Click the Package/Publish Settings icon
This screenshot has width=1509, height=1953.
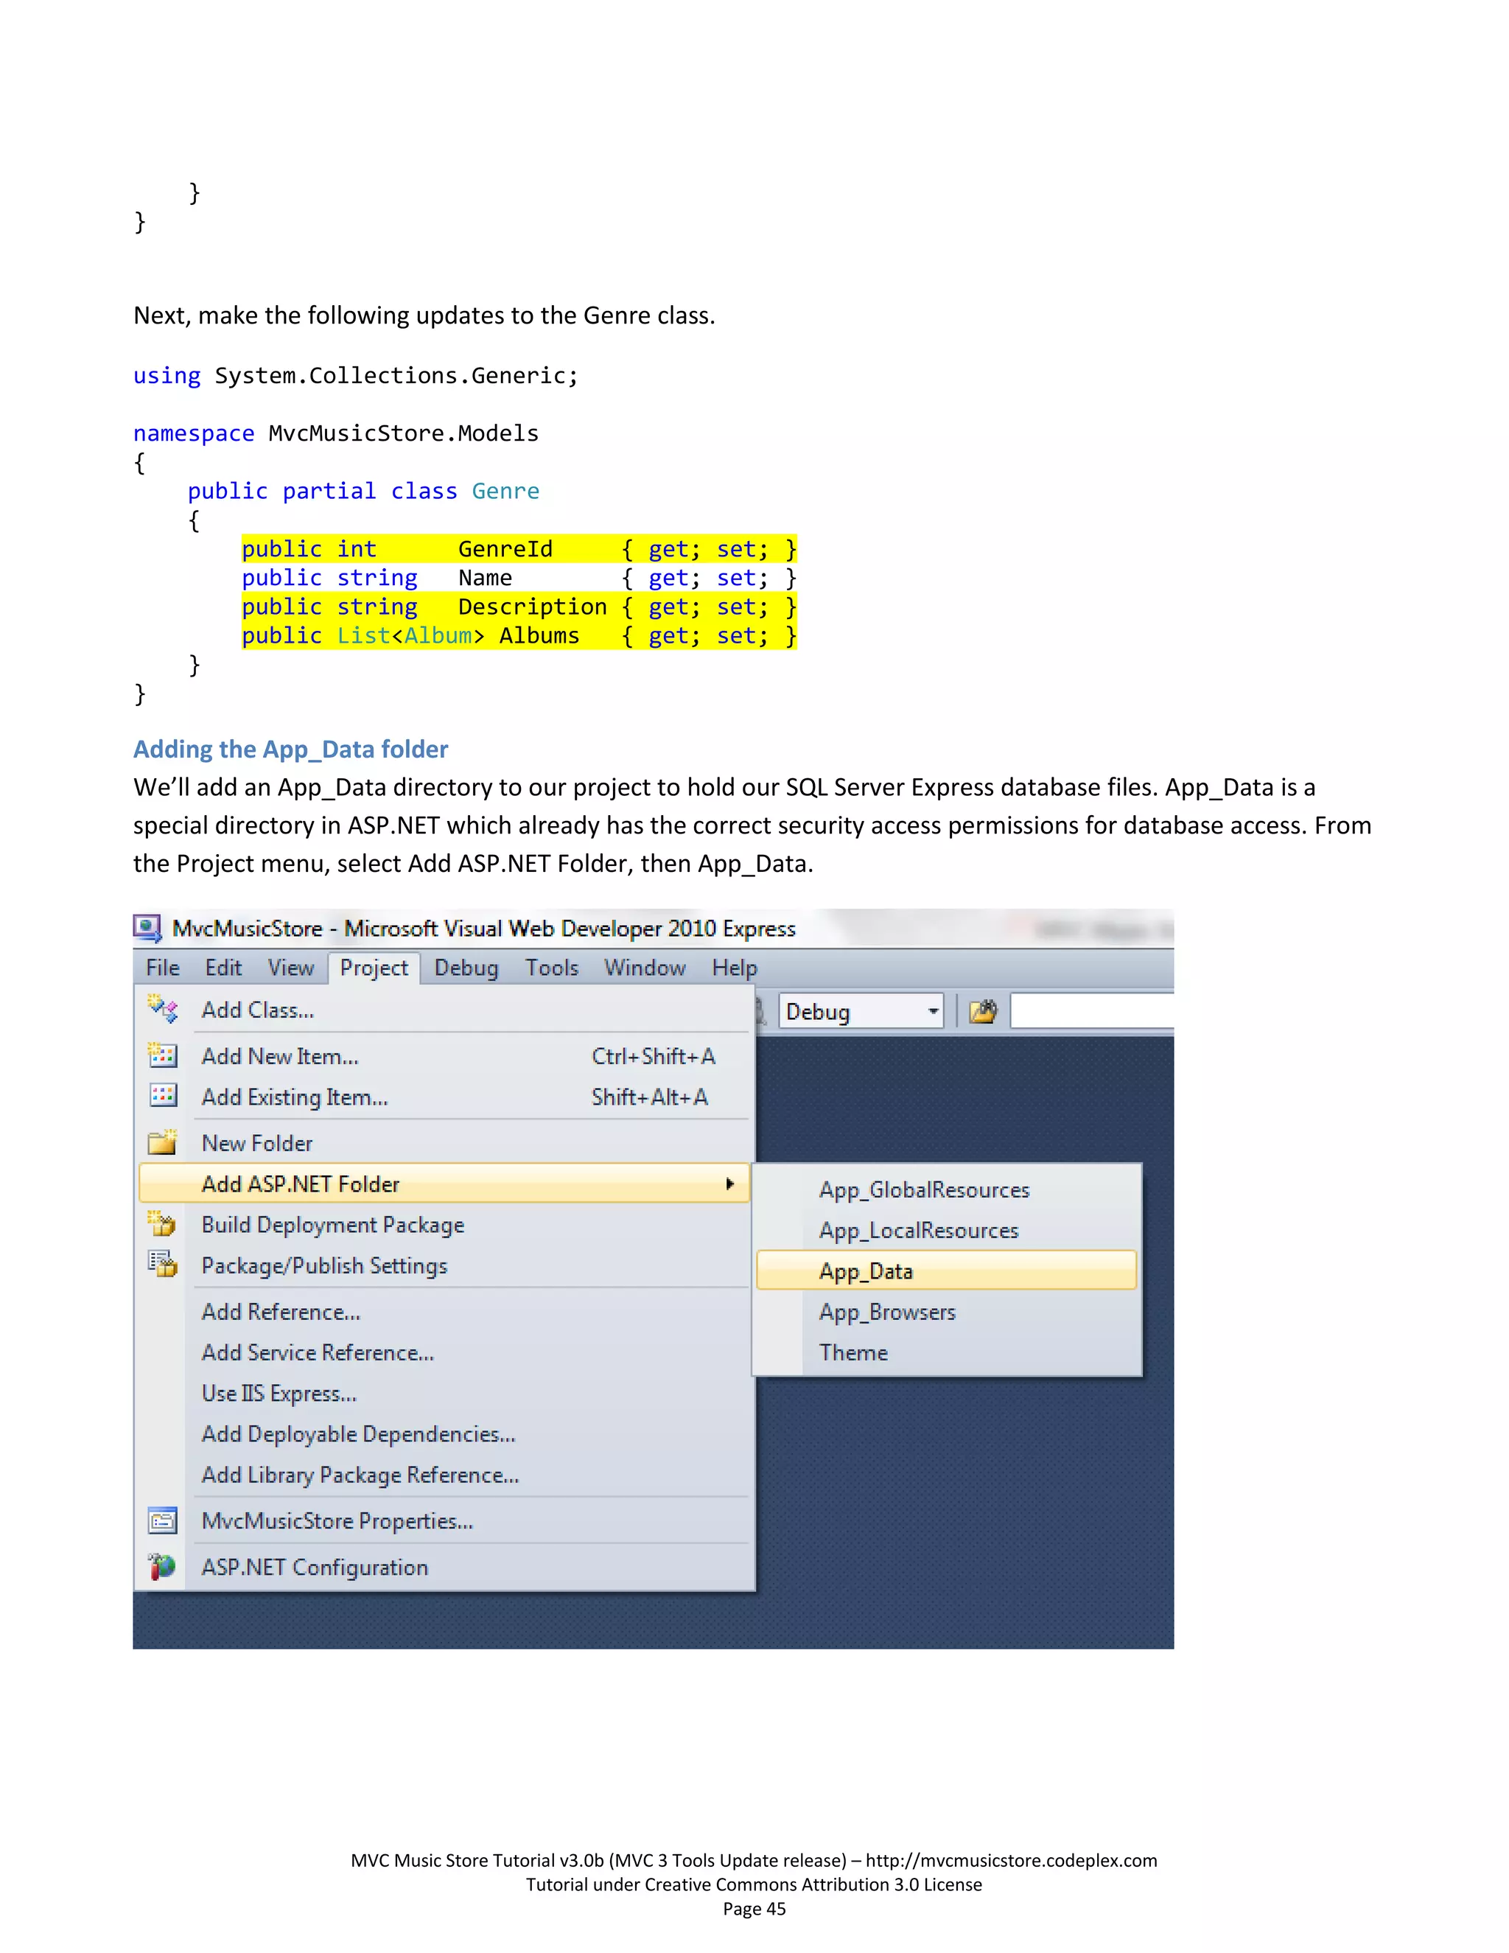163,1265
